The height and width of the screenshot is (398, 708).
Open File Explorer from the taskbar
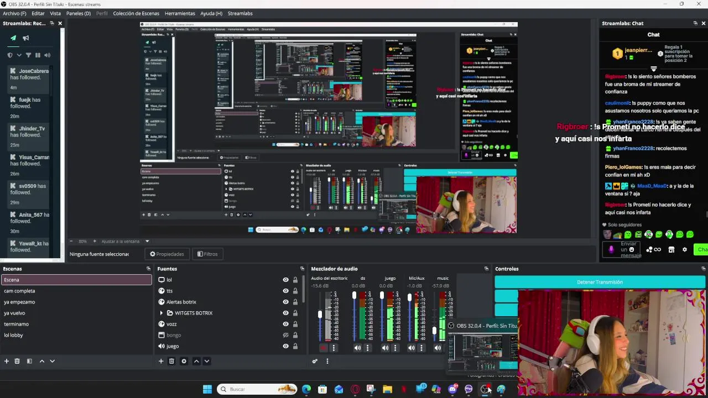pos(387,389)
